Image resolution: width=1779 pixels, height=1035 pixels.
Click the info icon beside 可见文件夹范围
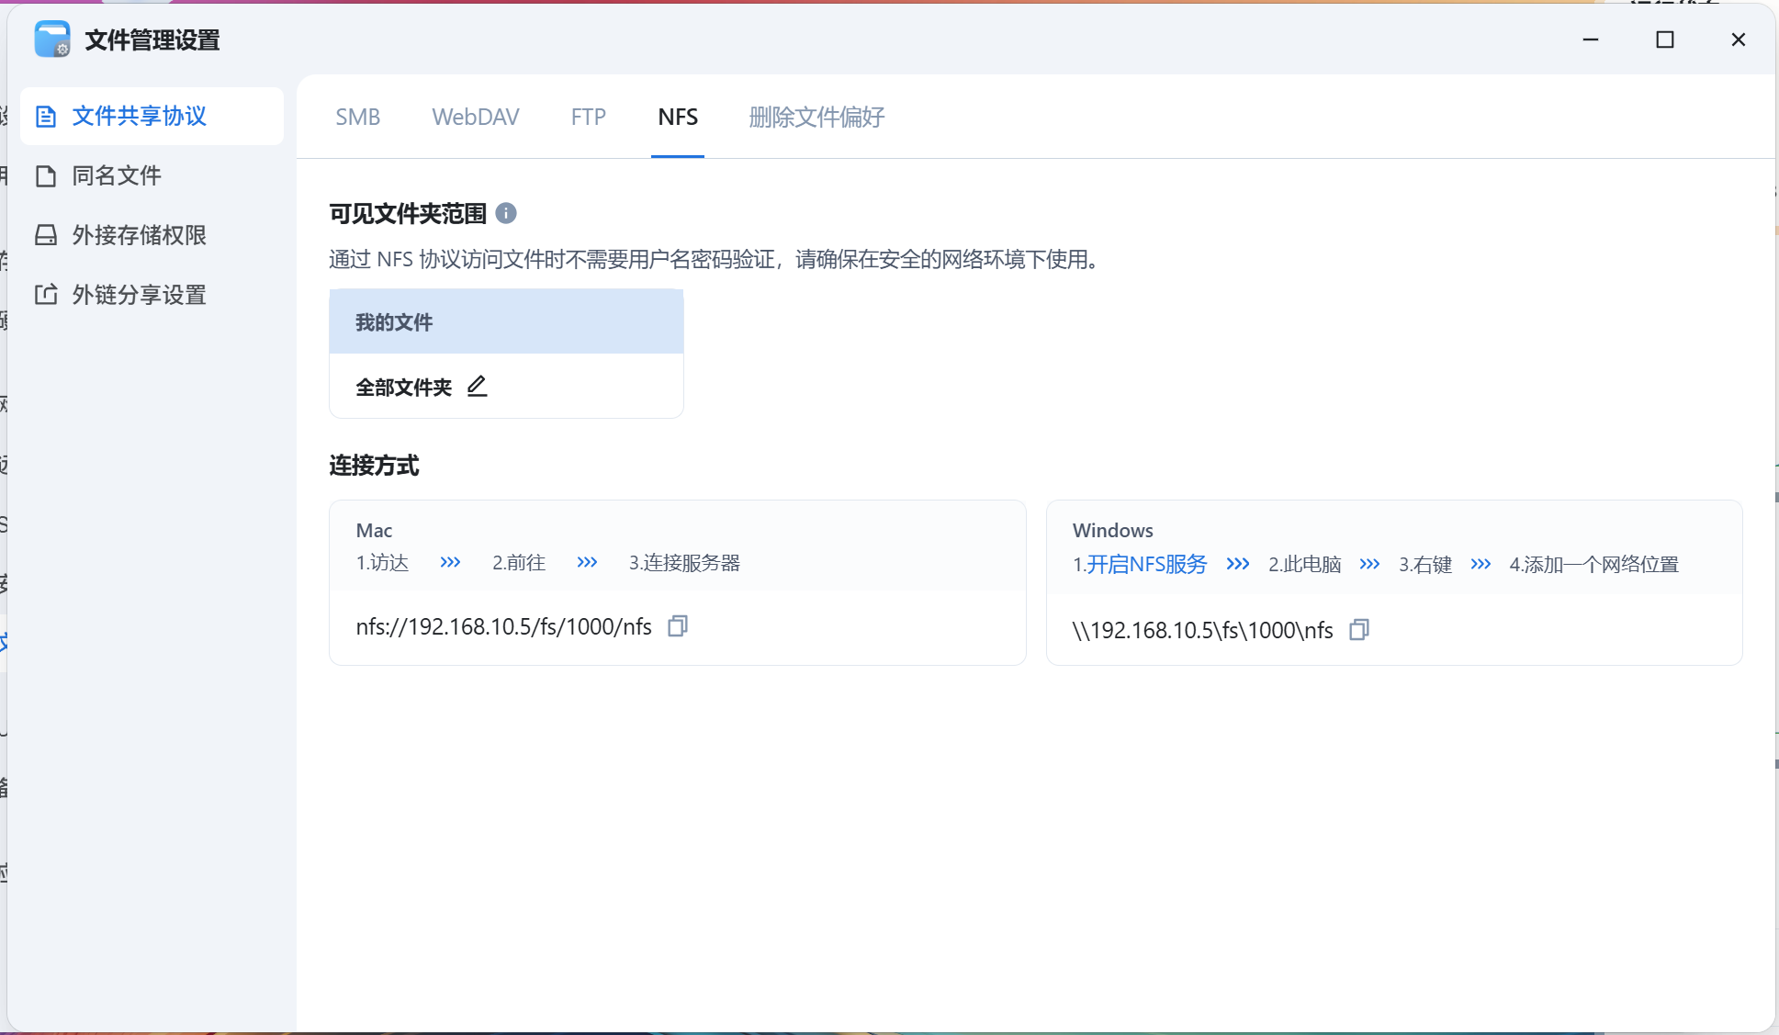tap(506, 213)
